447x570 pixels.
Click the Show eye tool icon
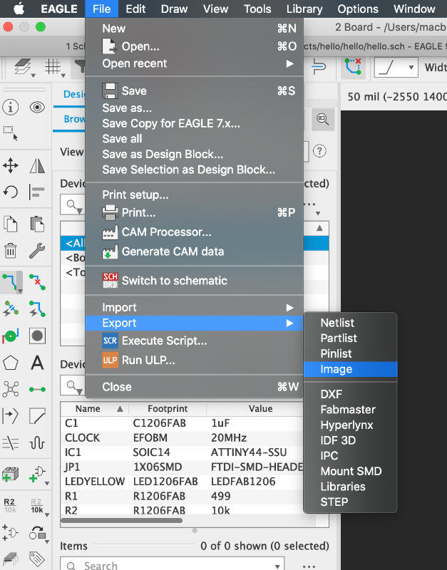pyautogui.click(x=37, y=108)
